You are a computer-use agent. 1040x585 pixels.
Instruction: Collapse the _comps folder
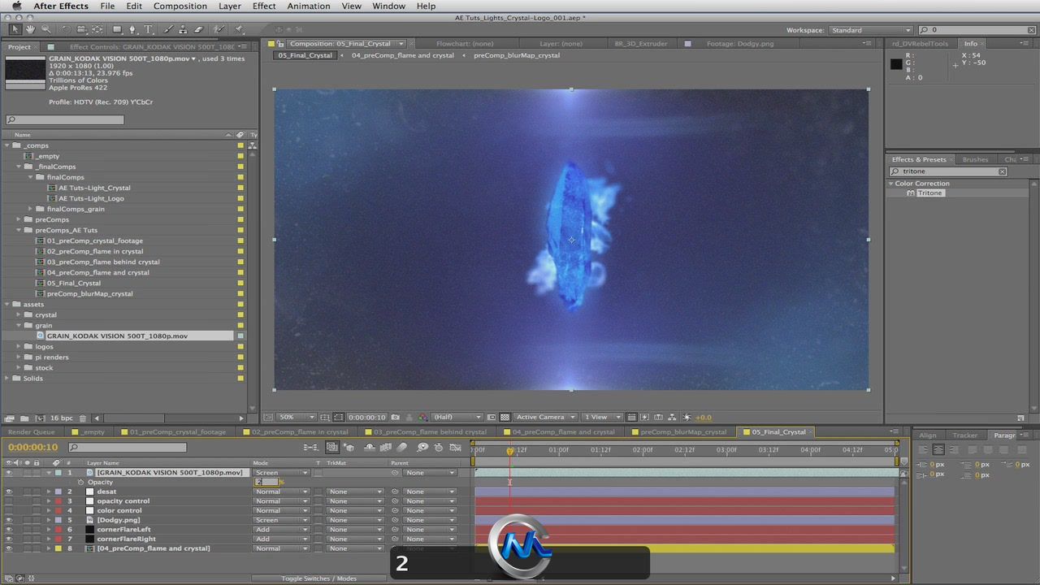[7, 145]
